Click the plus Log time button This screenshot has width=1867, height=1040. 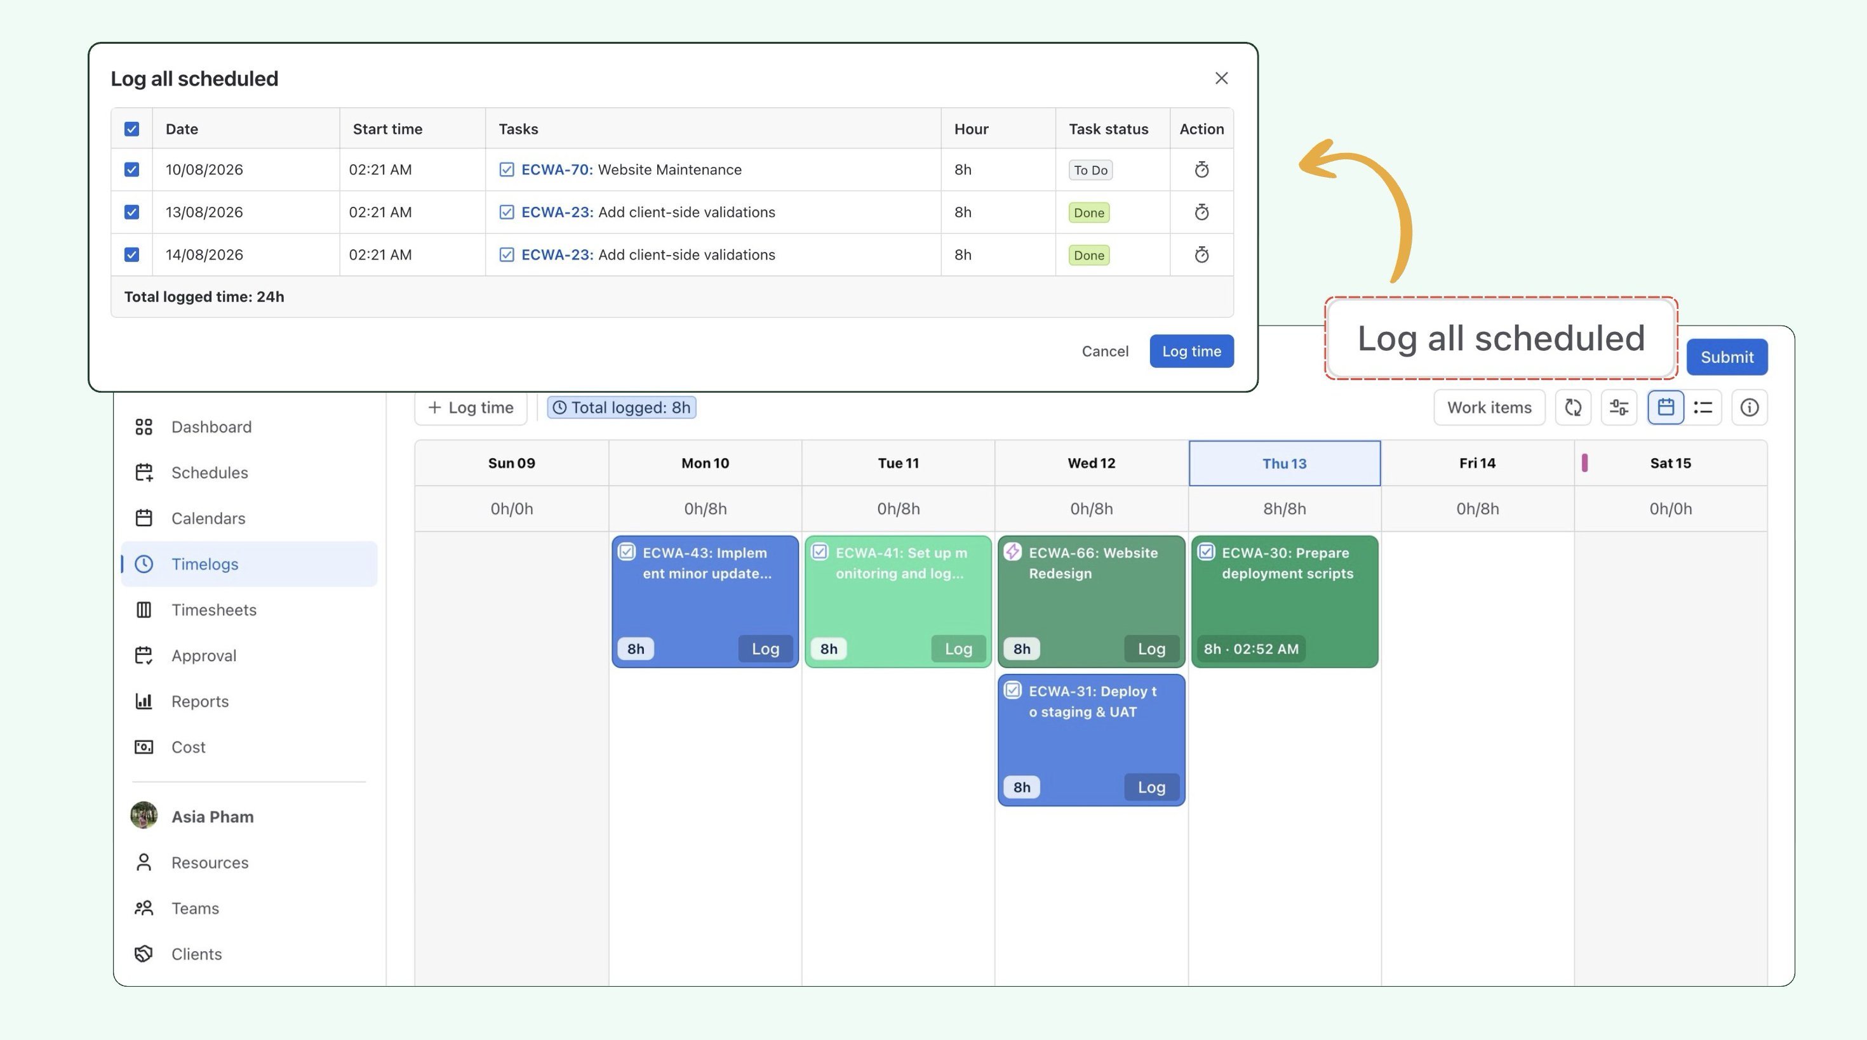tap(471, 408)
